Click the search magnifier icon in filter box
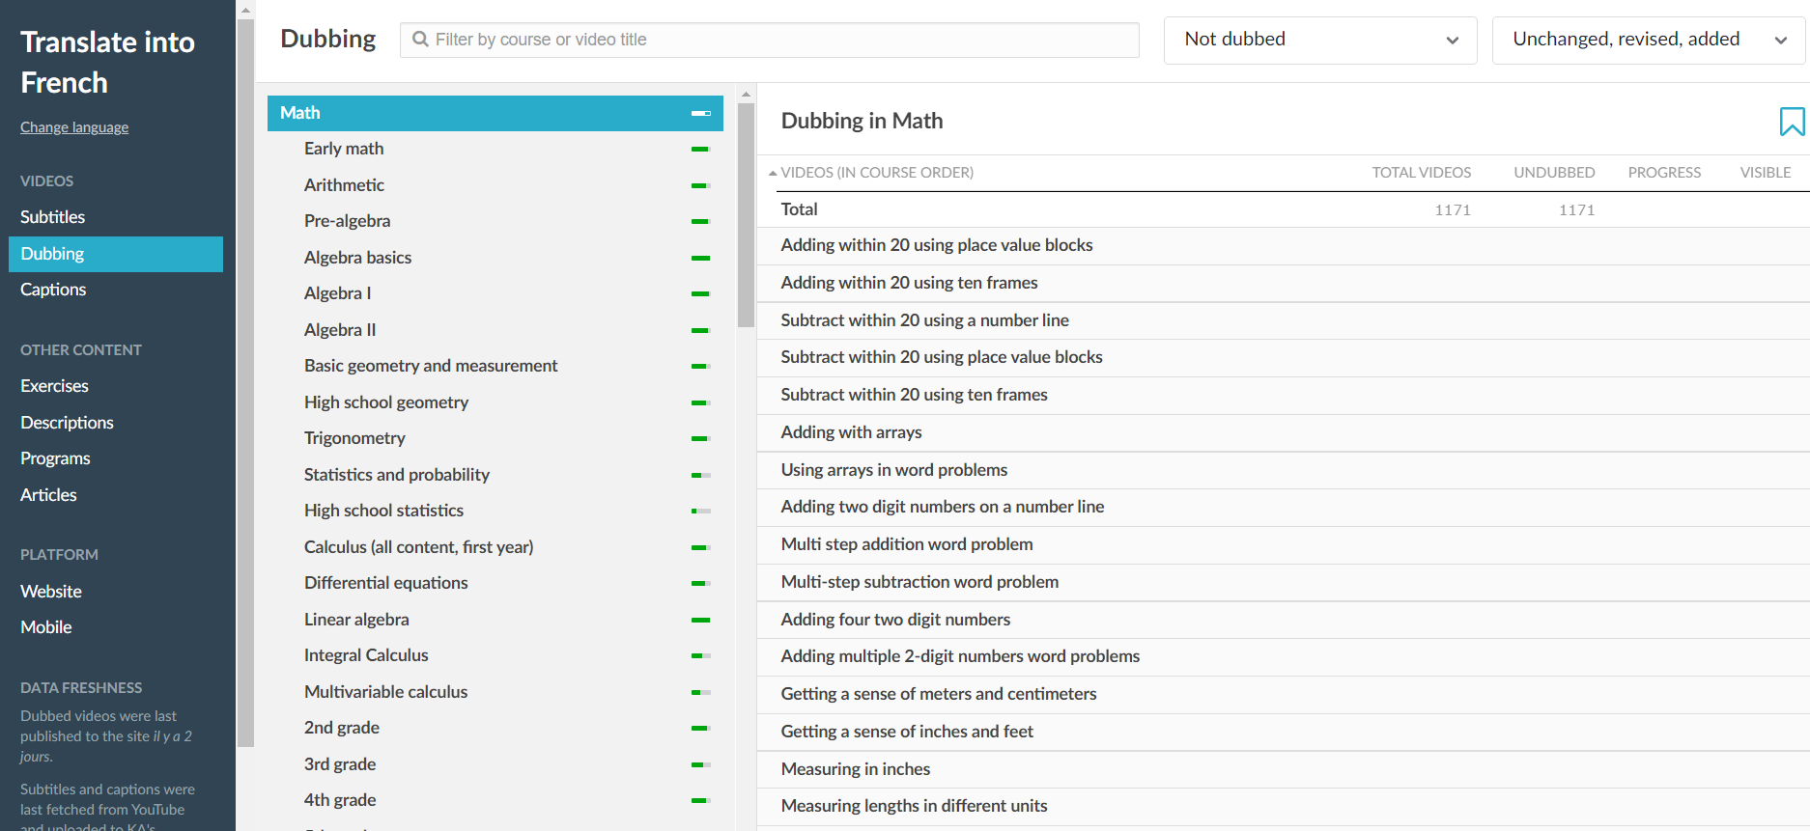1810x831 pixels. click(420, 40)
